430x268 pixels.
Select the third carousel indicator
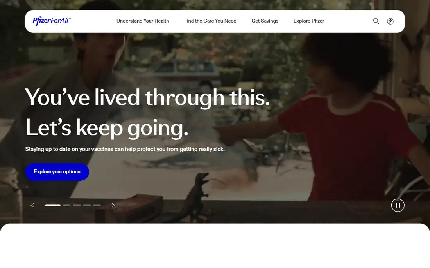click(77, 205)
